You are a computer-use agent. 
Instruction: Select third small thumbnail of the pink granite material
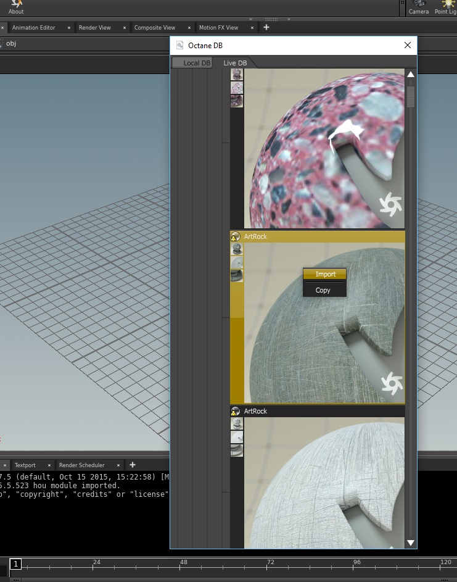(x=237, y=101)
